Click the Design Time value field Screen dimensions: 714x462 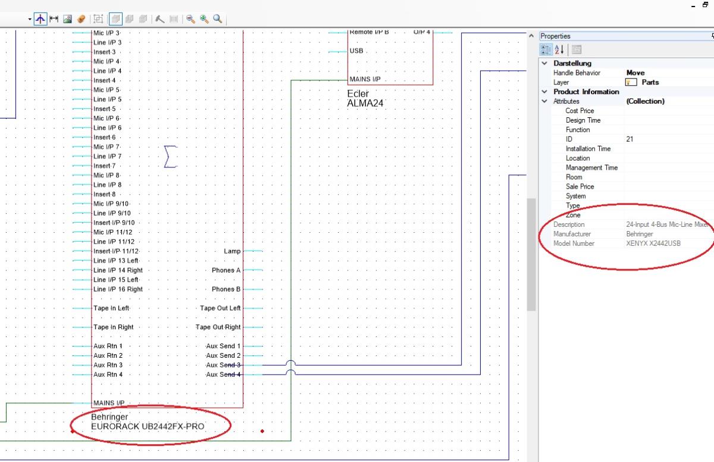tap(669, 120)
